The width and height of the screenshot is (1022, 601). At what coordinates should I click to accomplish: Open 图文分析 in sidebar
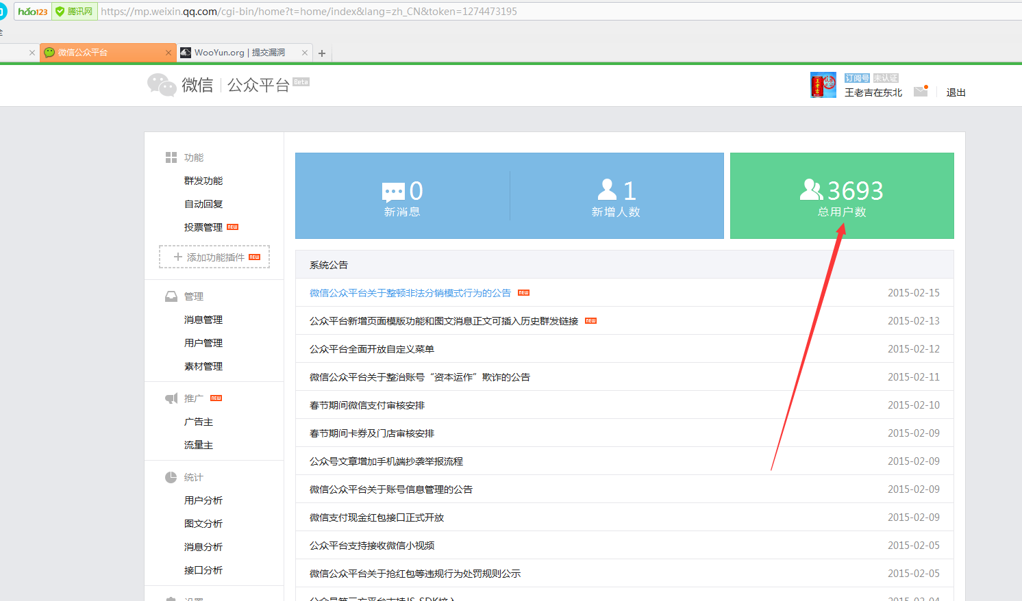click(203, 524)
